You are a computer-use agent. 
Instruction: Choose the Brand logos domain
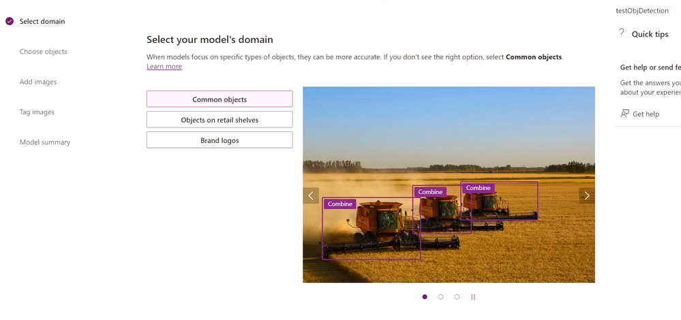(x=220, y=140)
